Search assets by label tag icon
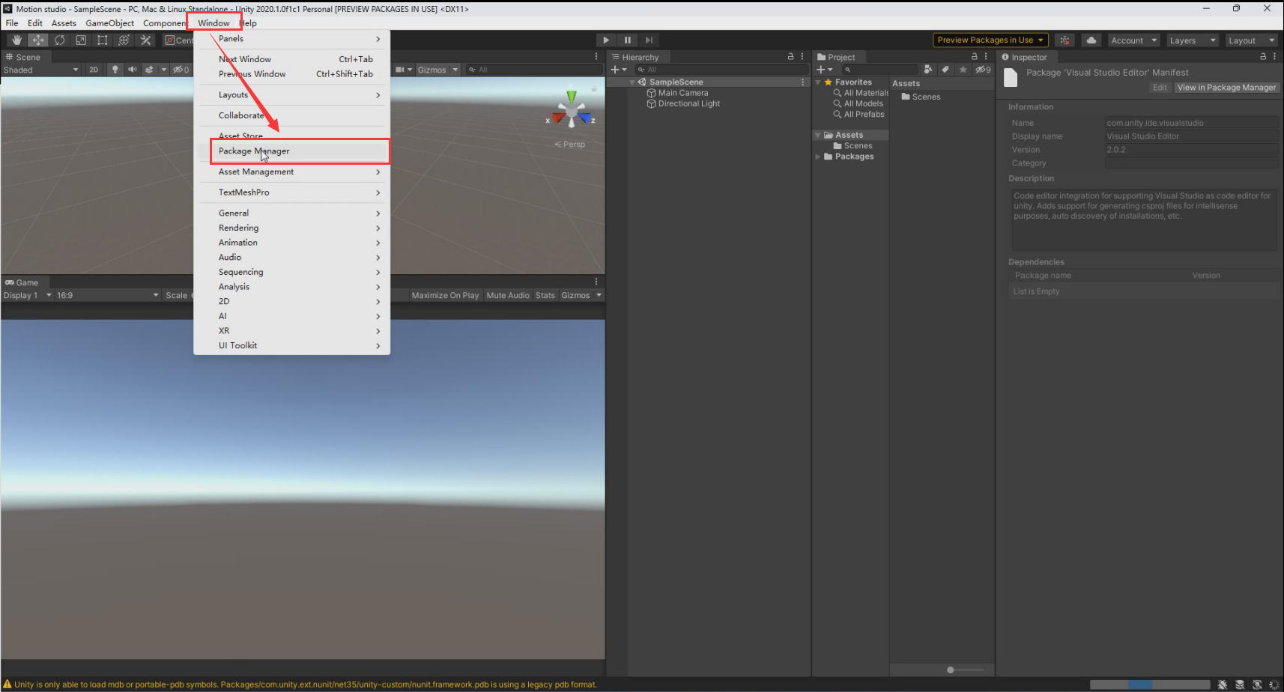Screen dimensions: 1284x692 click(x=945, y=70)
